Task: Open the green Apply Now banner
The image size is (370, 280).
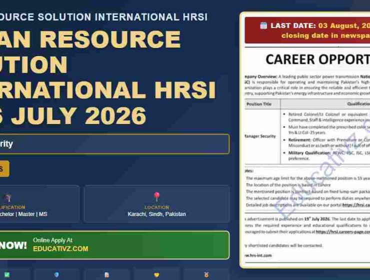Action: tap(114, 245)
